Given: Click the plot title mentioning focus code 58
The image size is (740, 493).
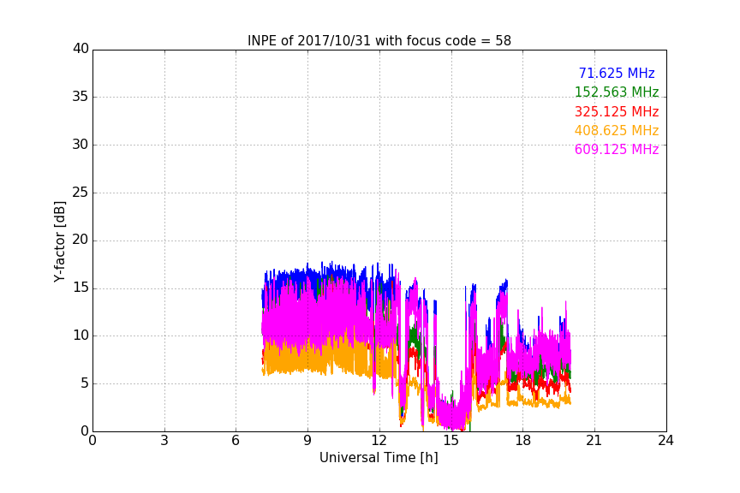Looking at the screenshot, I should (379, 40).
